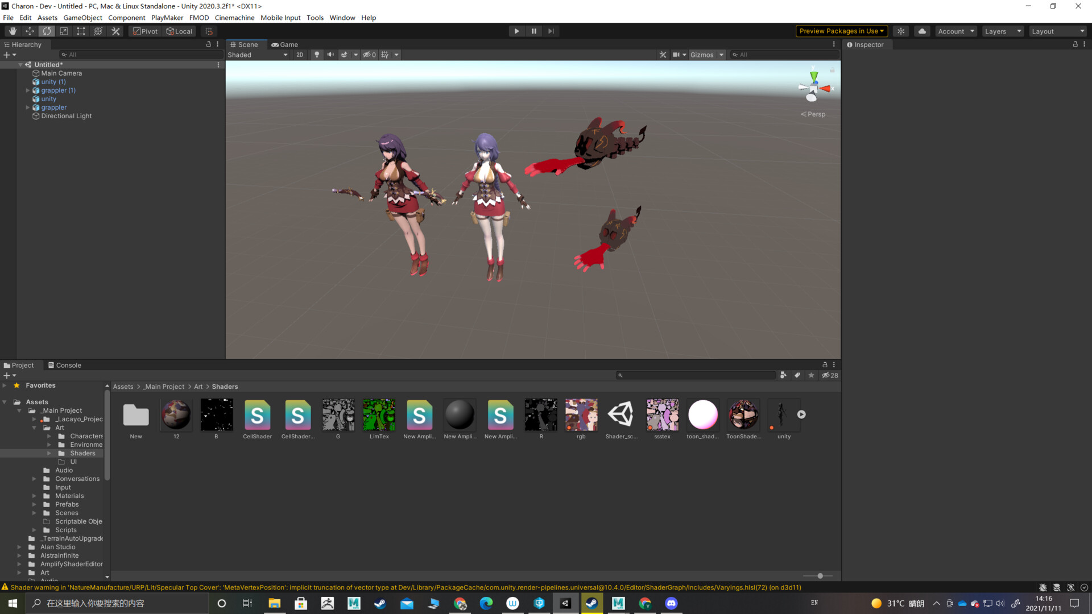This screenshot has height=614, width=1092.
Task: Switch to the Game tab
Action: point(284,44)
